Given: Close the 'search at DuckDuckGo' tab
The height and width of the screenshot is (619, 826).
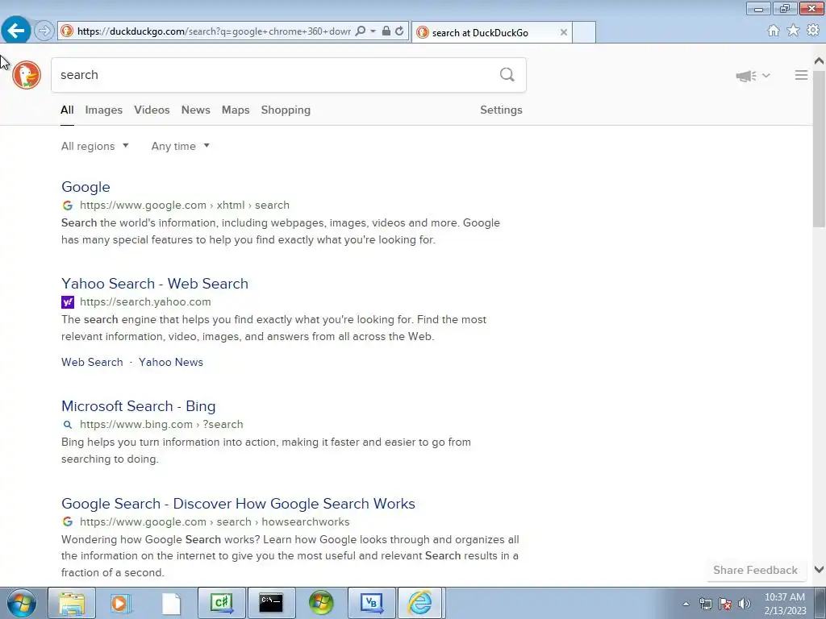Looking at the screenshot, I should coord(564,32).
